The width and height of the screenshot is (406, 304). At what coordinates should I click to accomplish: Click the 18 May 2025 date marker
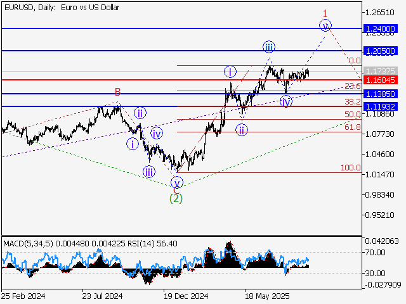tap(266, 296)
